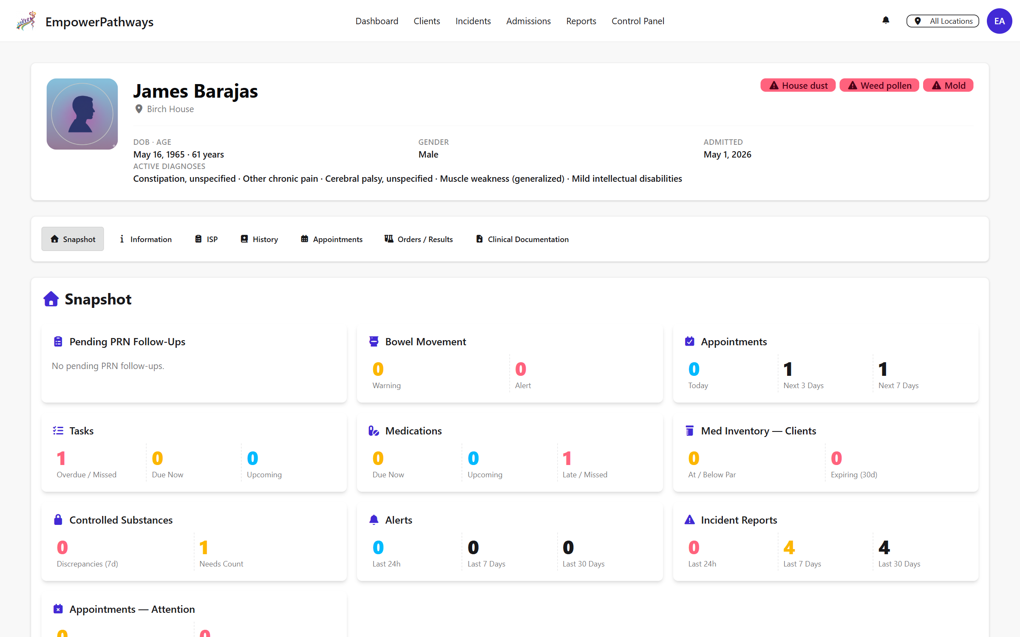Click the Snapshot tab home icon
This screenshot has height=637, width=1020.
54,239
